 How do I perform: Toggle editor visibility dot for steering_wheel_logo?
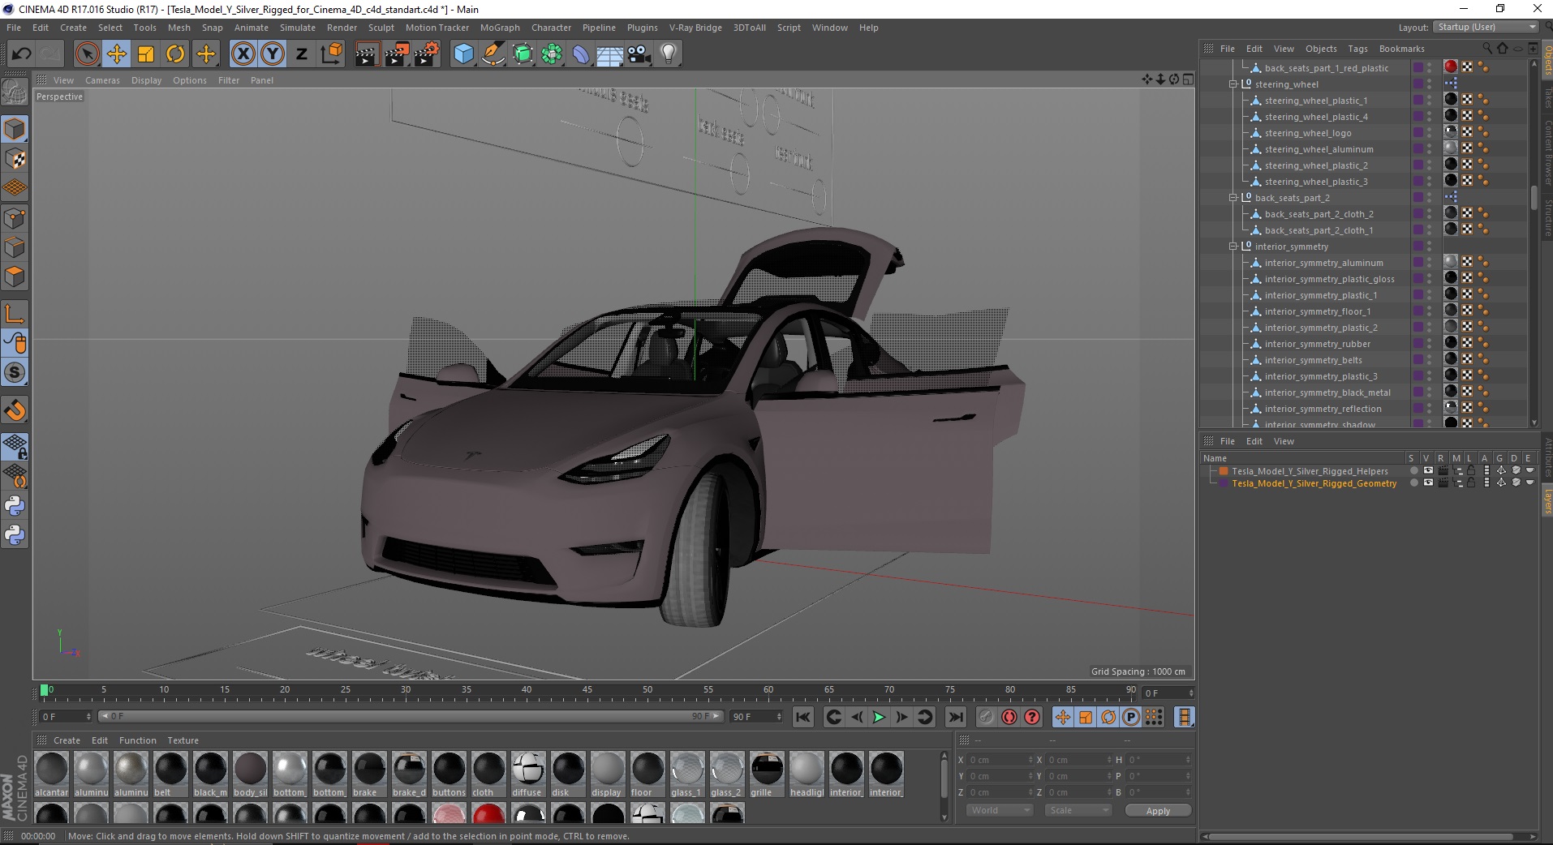[x=1430, y=131]
